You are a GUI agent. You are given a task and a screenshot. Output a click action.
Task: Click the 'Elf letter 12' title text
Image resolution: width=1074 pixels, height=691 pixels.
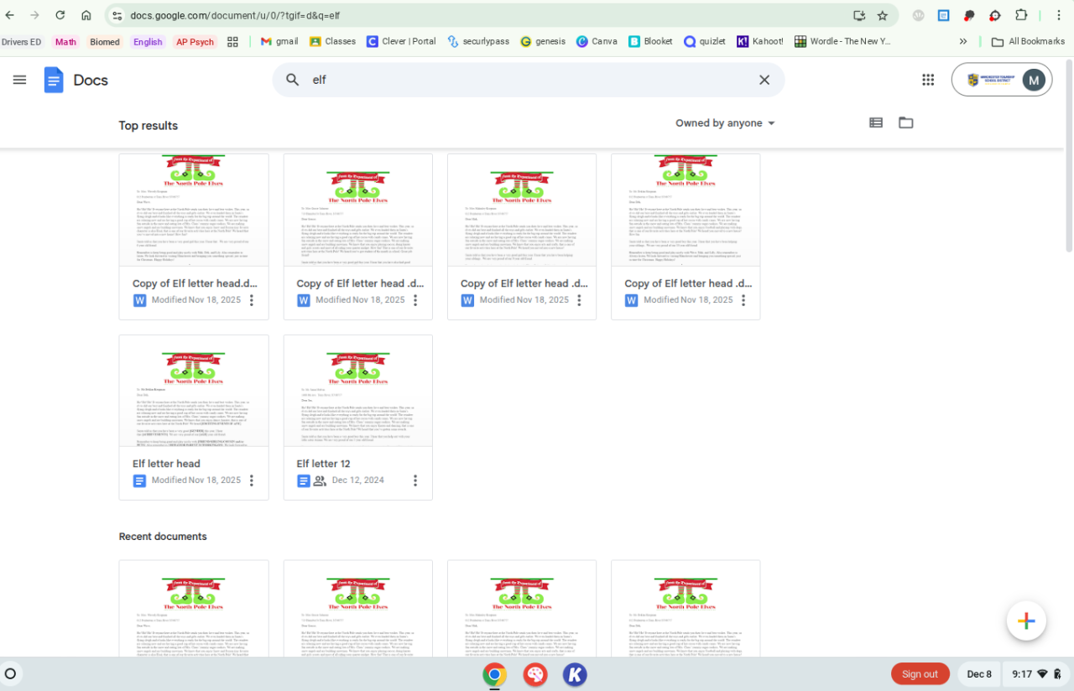pos(323,464)
